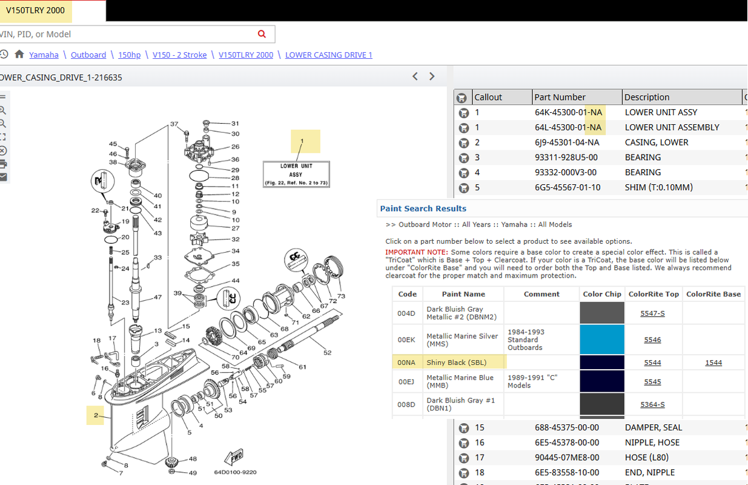The image size is (748, 485).
Task: Open the diagram toolbar menu icon
Action: [2, 97]
